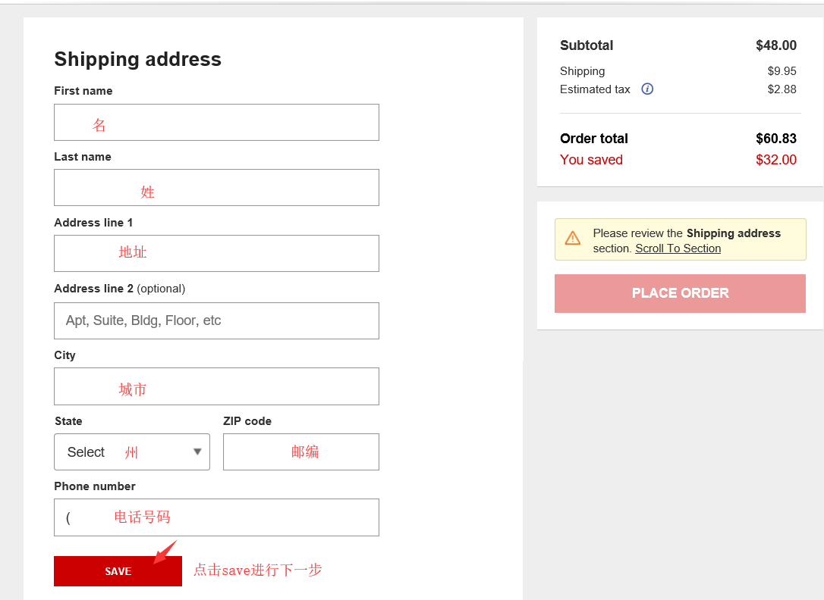
Task: Focus the First name input field
Action: [x=216, y=123]
